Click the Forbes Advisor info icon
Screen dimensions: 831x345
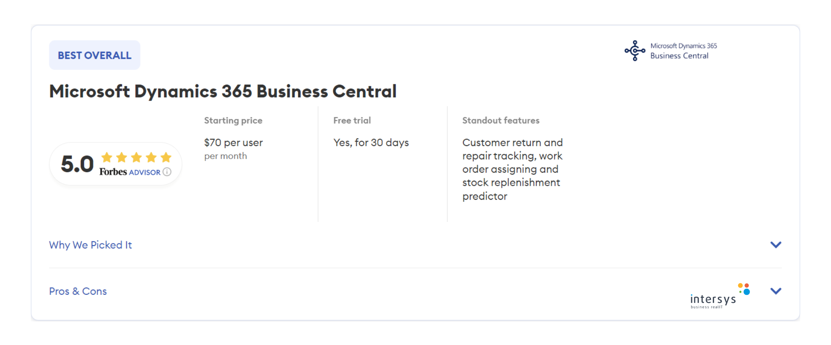(167, 172)
